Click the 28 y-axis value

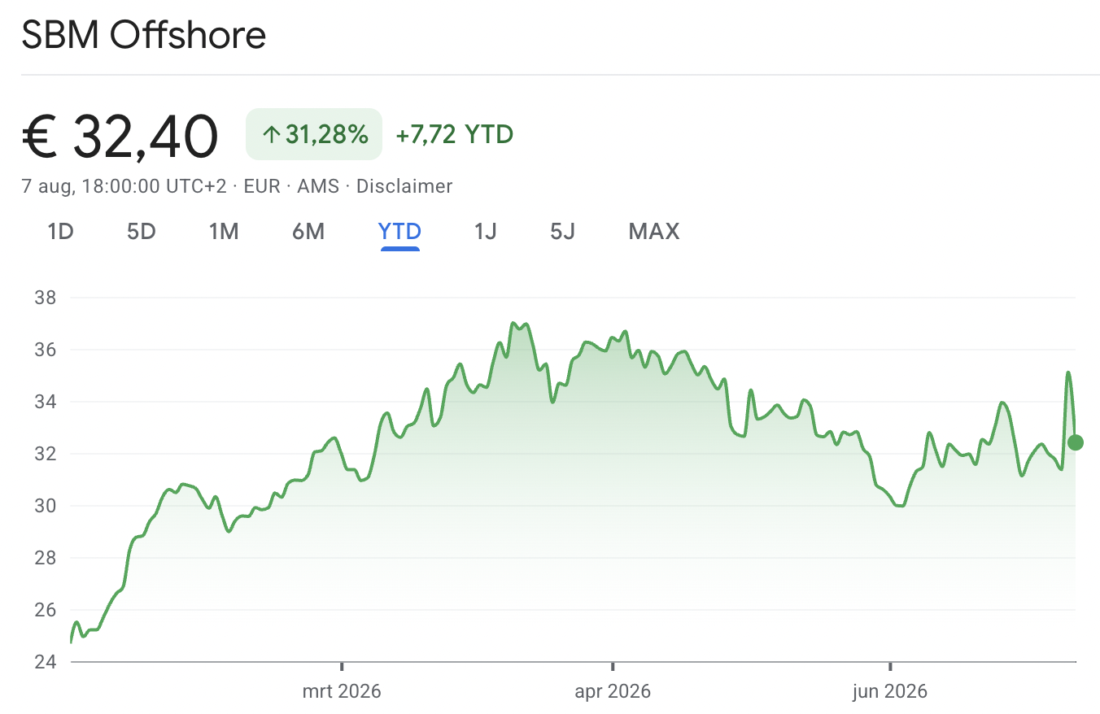coord(45,558)
